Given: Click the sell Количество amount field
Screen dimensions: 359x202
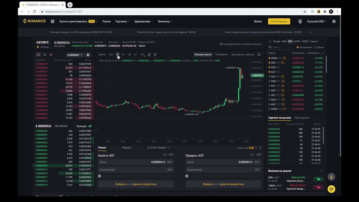Looking at the screenshot, I should click(223, 170).
